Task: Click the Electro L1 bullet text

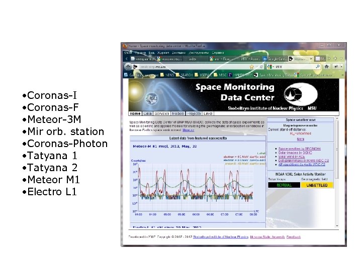Action: point(52,192)
